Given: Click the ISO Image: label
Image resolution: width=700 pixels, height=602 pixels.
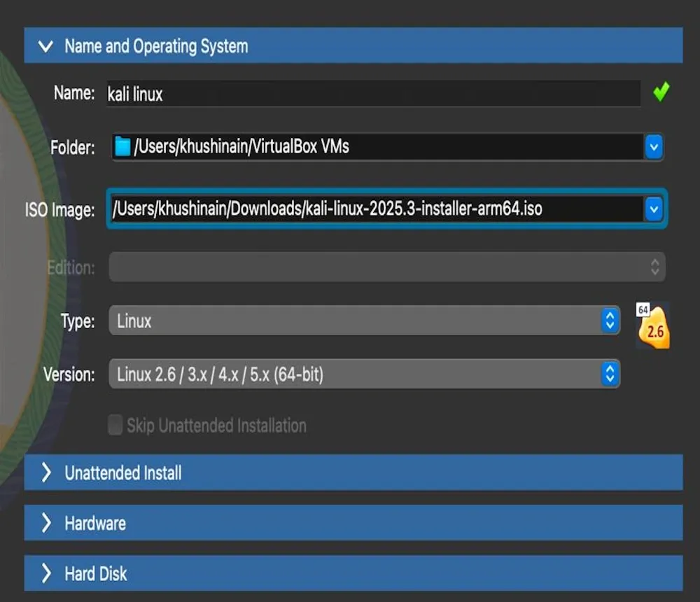Looking at the screenshot, I should (x=59, y=209).
